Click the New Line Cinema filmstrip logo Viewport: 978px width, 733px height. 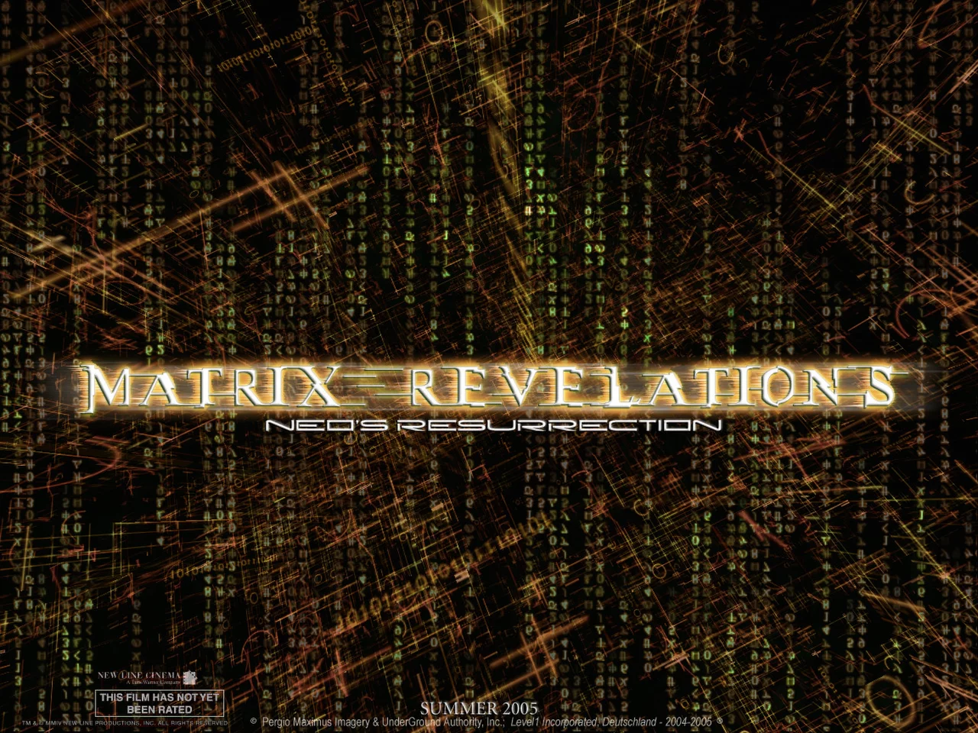pyautogui.click(x=189, y=676)
